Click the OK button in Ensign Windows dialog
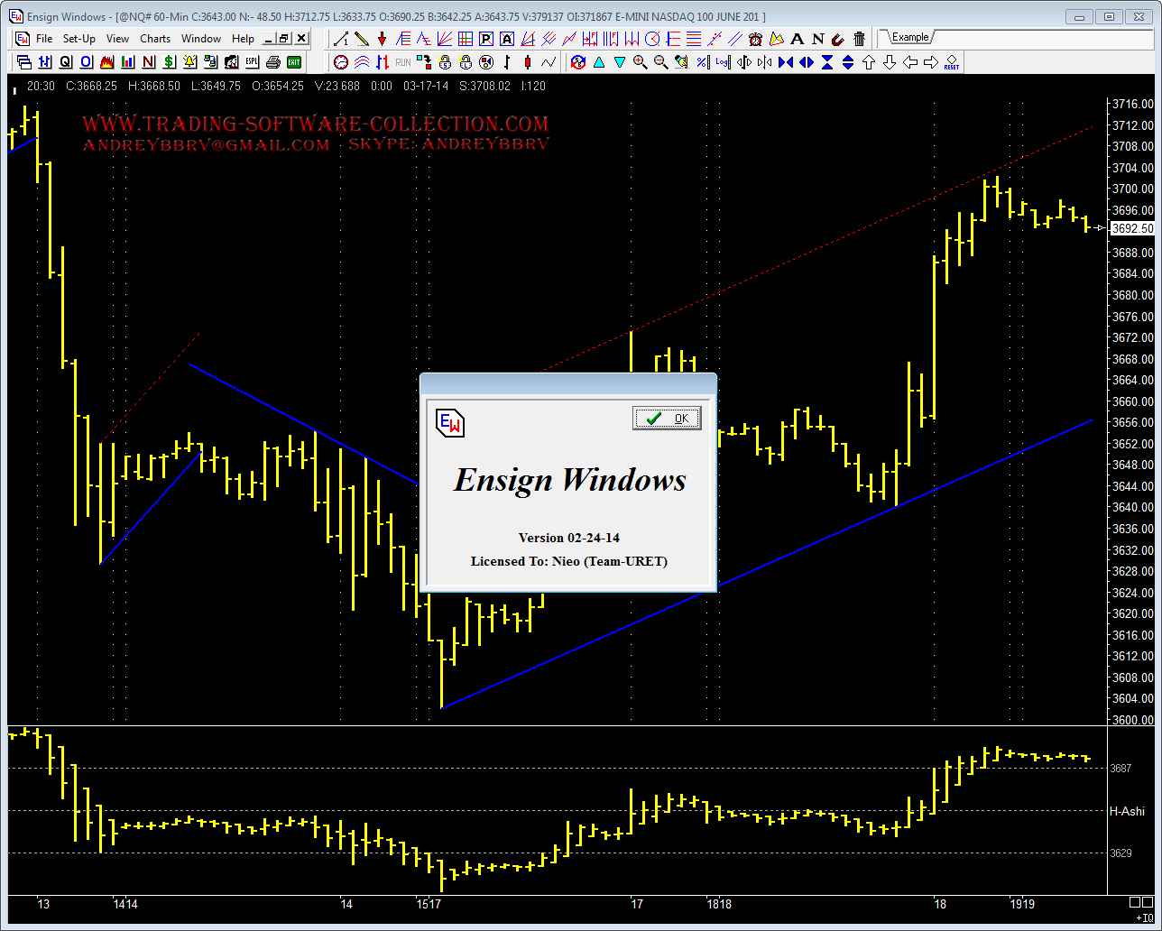This screenshot has width=1162, height=931. coord(667,418)
